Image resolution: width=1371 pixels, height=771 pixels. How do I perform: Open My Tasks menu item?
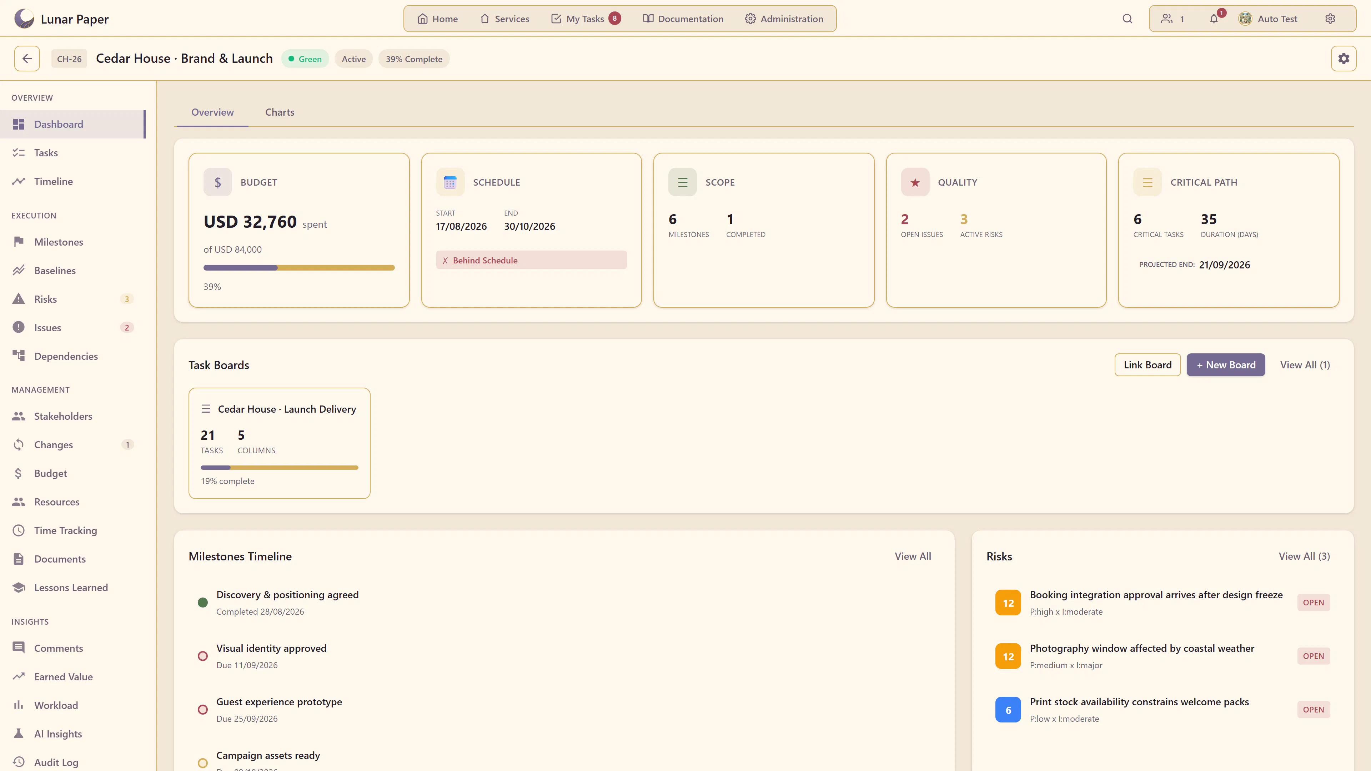[x=586, y=19]
